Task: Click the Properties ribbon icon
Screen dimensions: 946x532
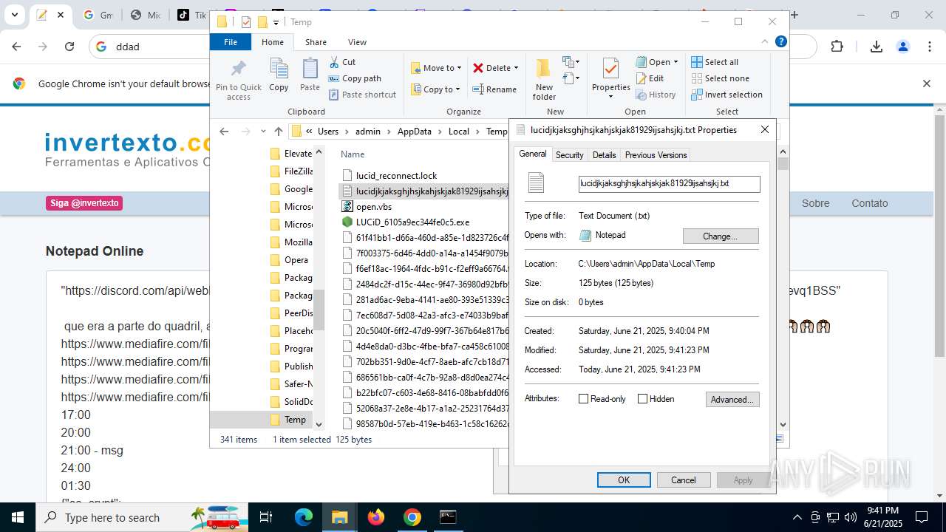Action: [x=610, y=69]
